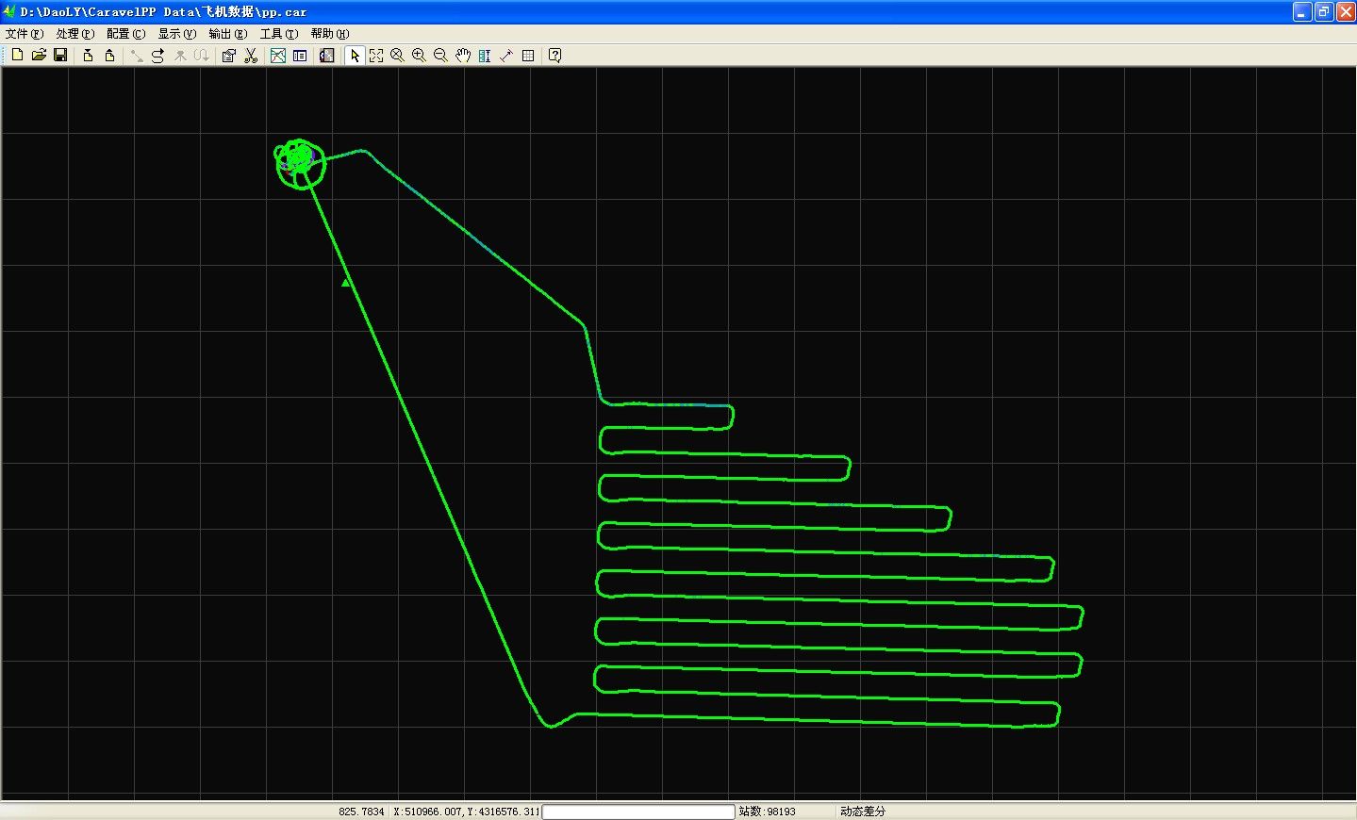This screenshot has height=820, width=1357.
Task: Click the greyed loop-arrow processing icon
Action: (x=201, y=56)
